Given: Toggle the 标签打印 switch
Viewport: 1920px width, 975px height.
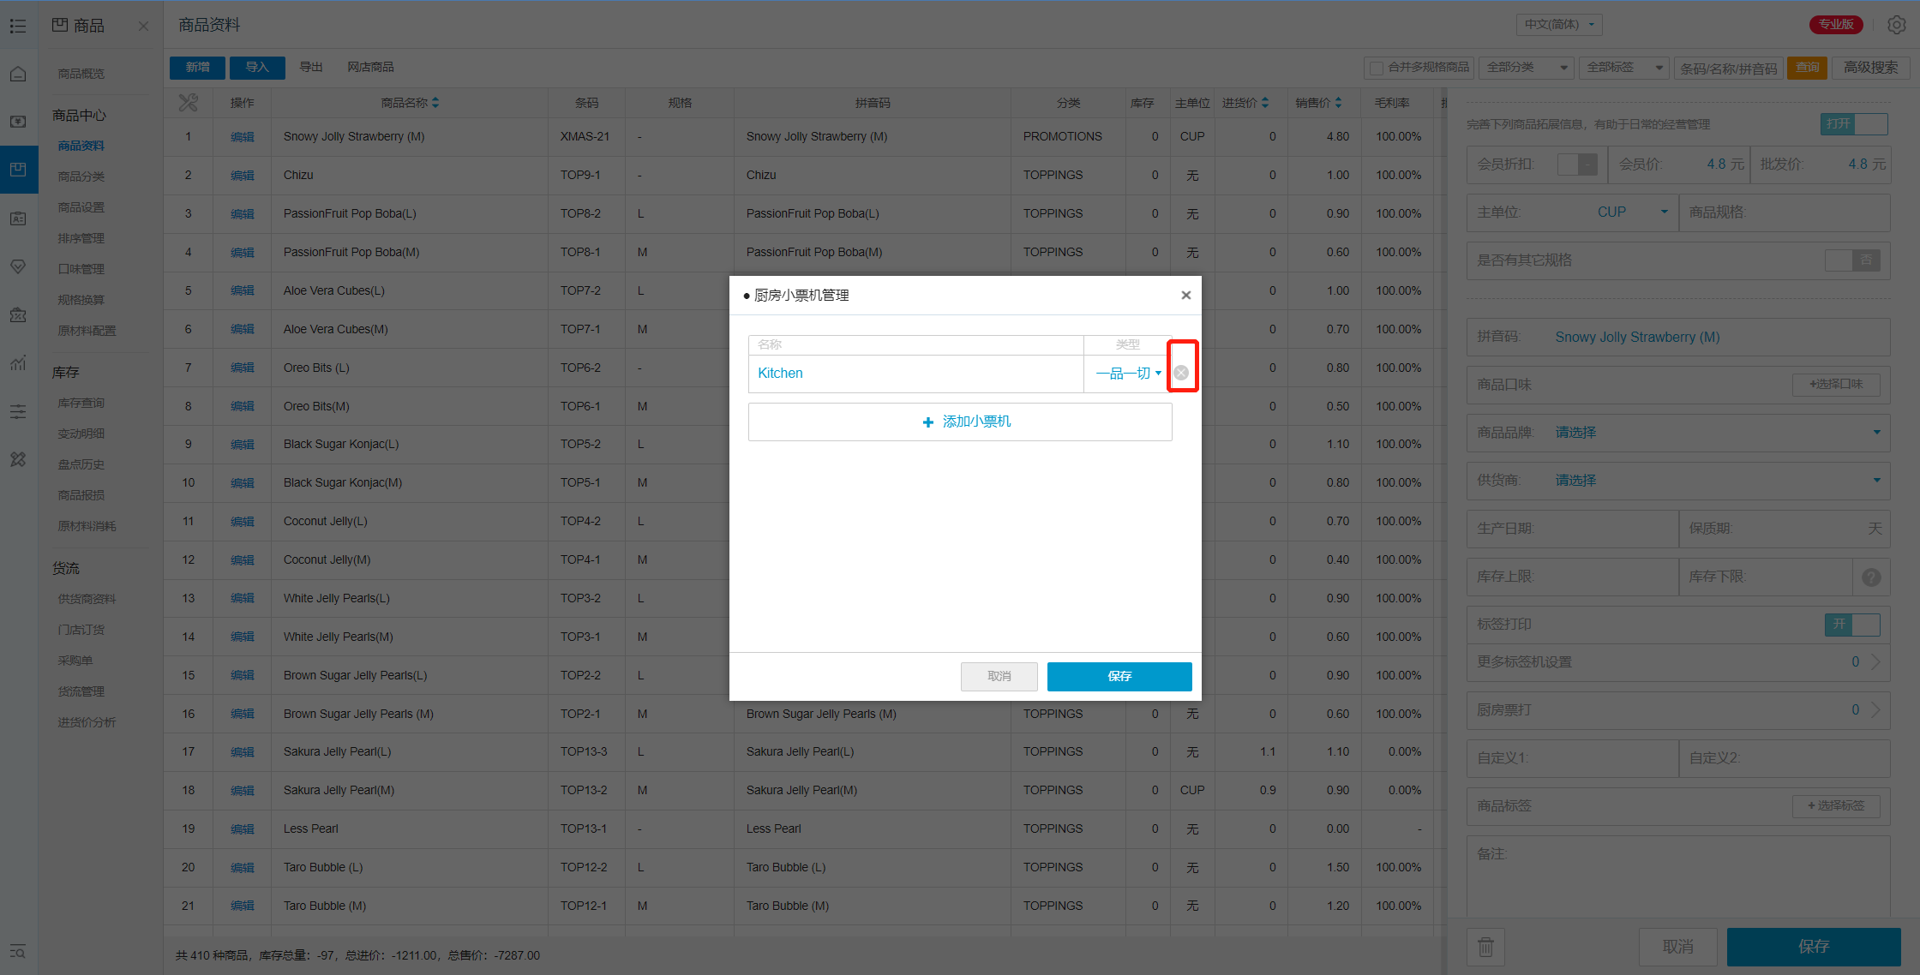Looking at the screenshot, I should coord(1851,625).
